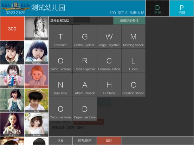Select the Morning Snack activity
Viewport: 194px width, 145px height.
pyautogui.click(x=133, y=36)
